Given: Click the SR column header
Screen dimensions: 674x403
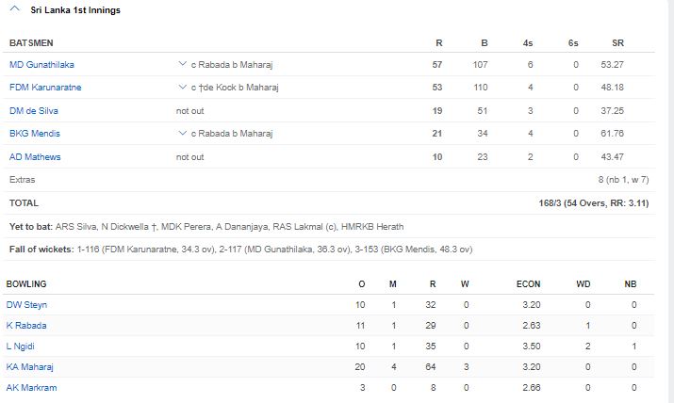Looking at the screenshot, I should coord(617,43).
